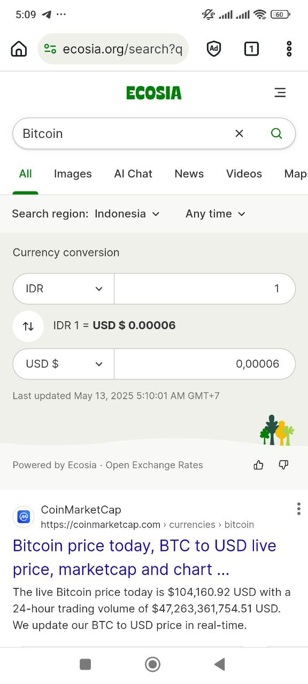Open the CoinMarketCap Bitcoin price link
The image size is (308, 684).
[144, 557]
